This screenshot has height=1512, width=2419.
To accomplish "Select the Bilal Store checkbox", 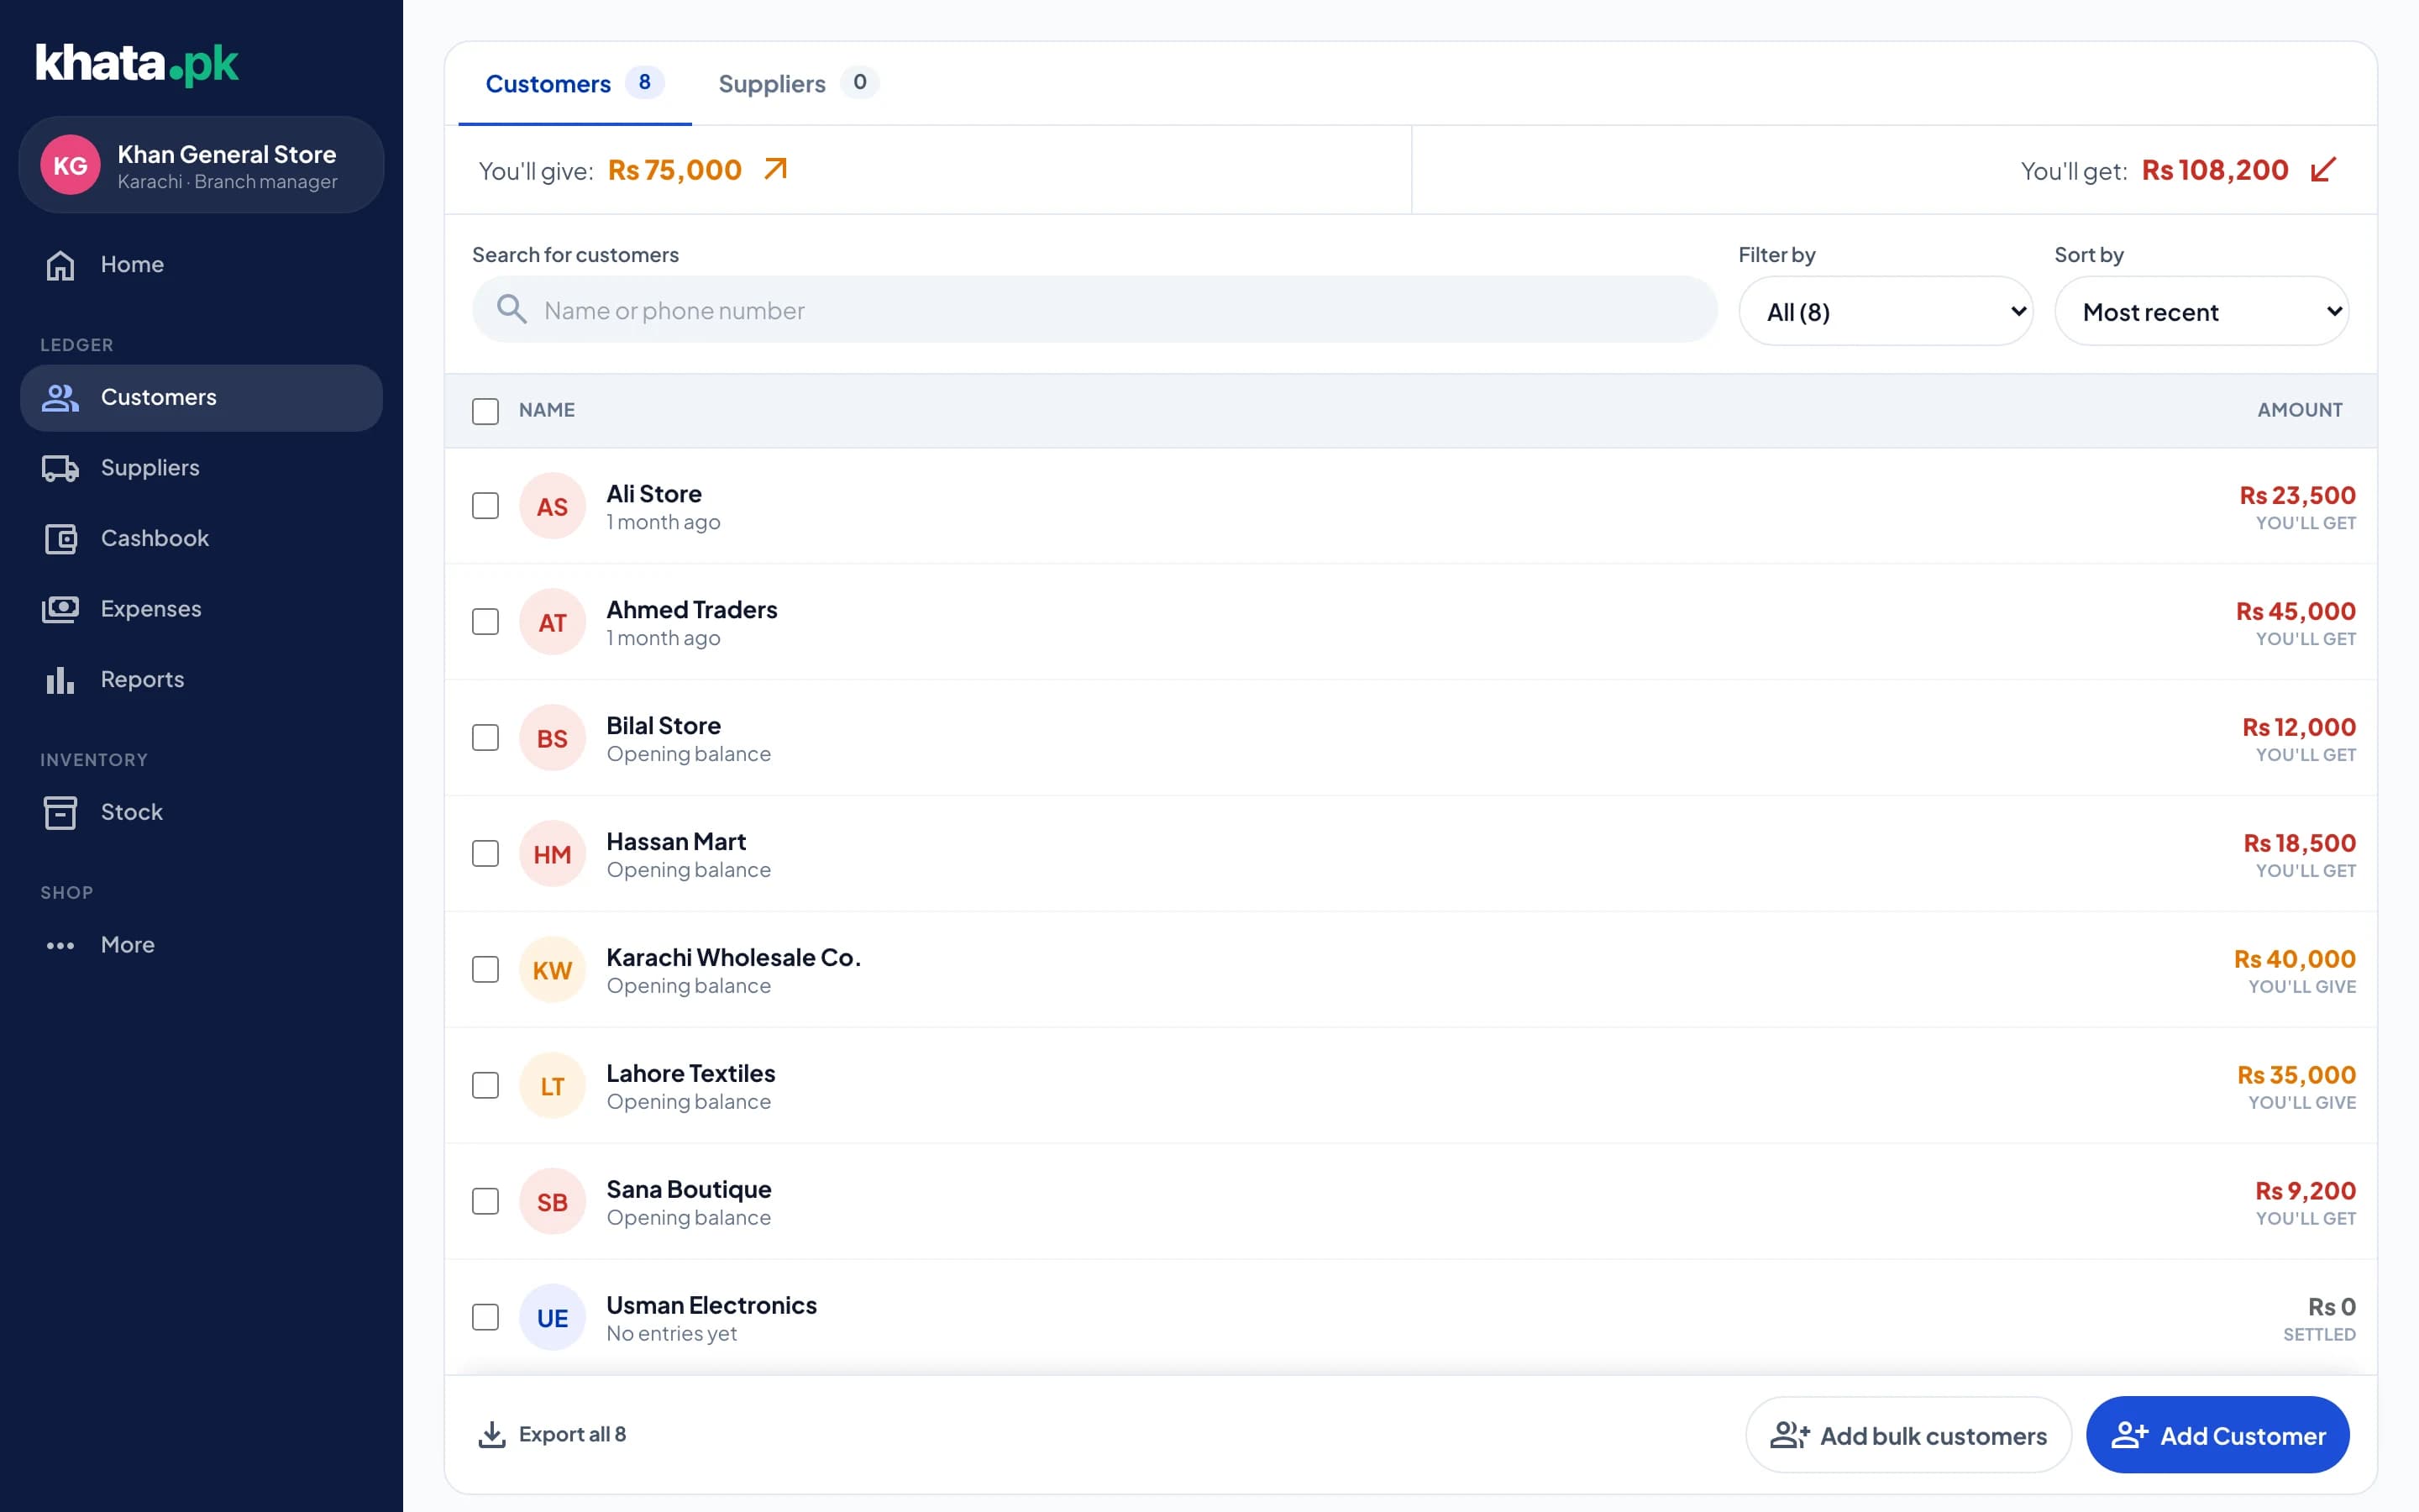I will pos(485,738).
